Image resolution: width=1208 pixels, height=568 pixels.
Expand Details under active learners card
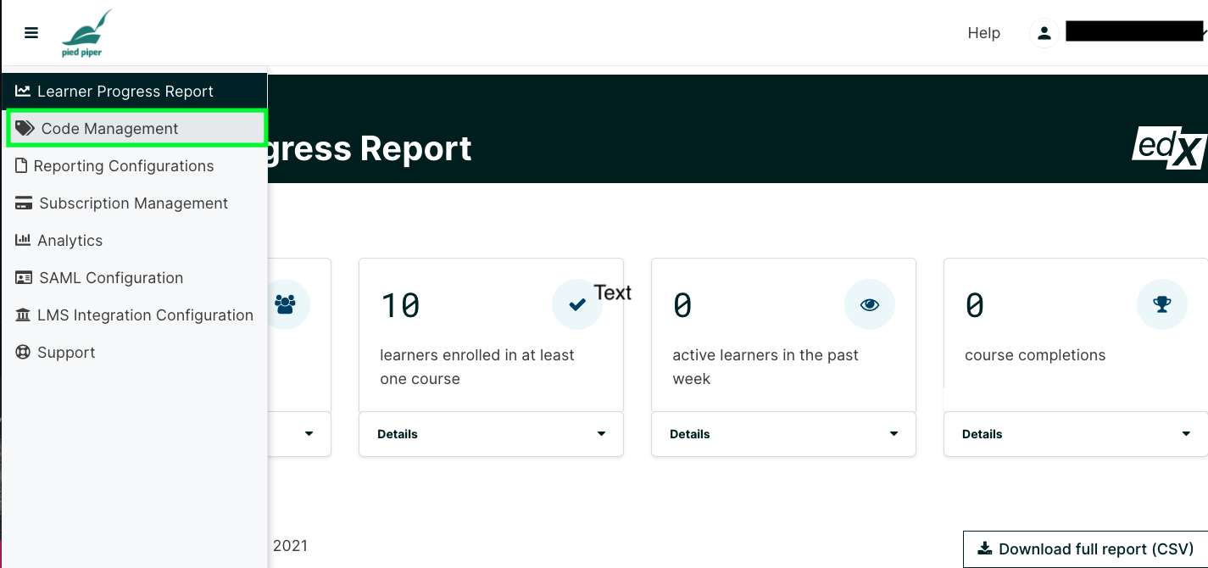click(784, 434)
